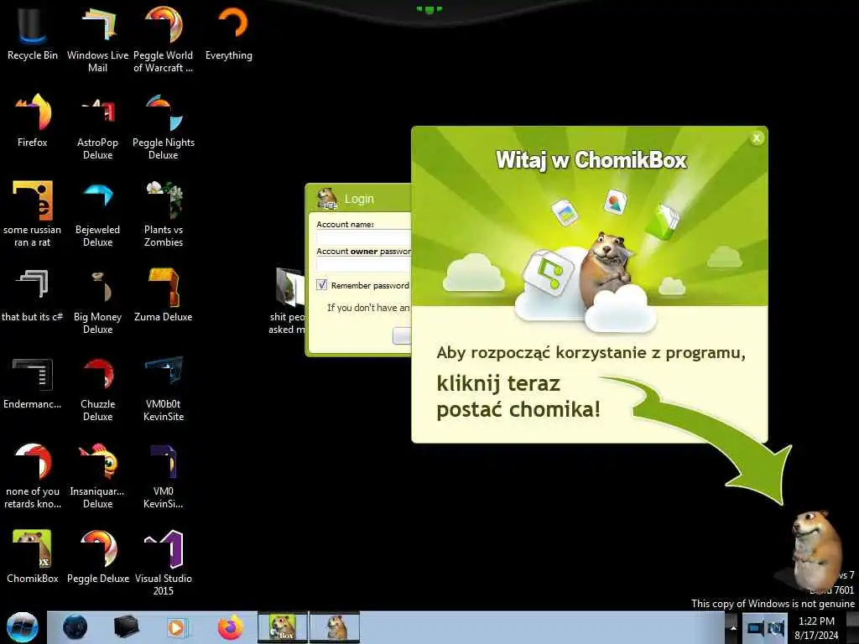859x644 pixels.
Task: Click the 'kliknij teraz' text in the popup
Action: click(498, 383)
